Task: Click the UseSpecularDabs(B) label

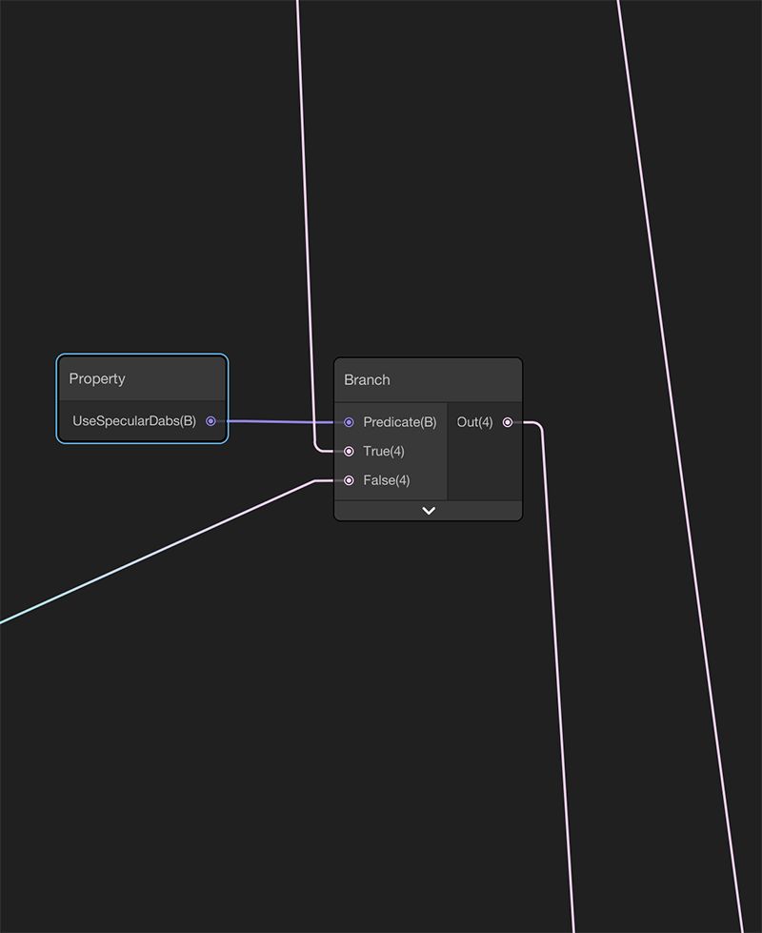Action: click(x=134, y=421)
